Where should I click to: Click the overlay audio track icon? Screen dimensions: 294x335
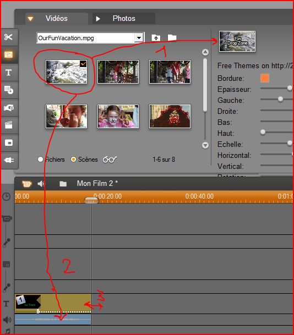(x=7, y=288)
